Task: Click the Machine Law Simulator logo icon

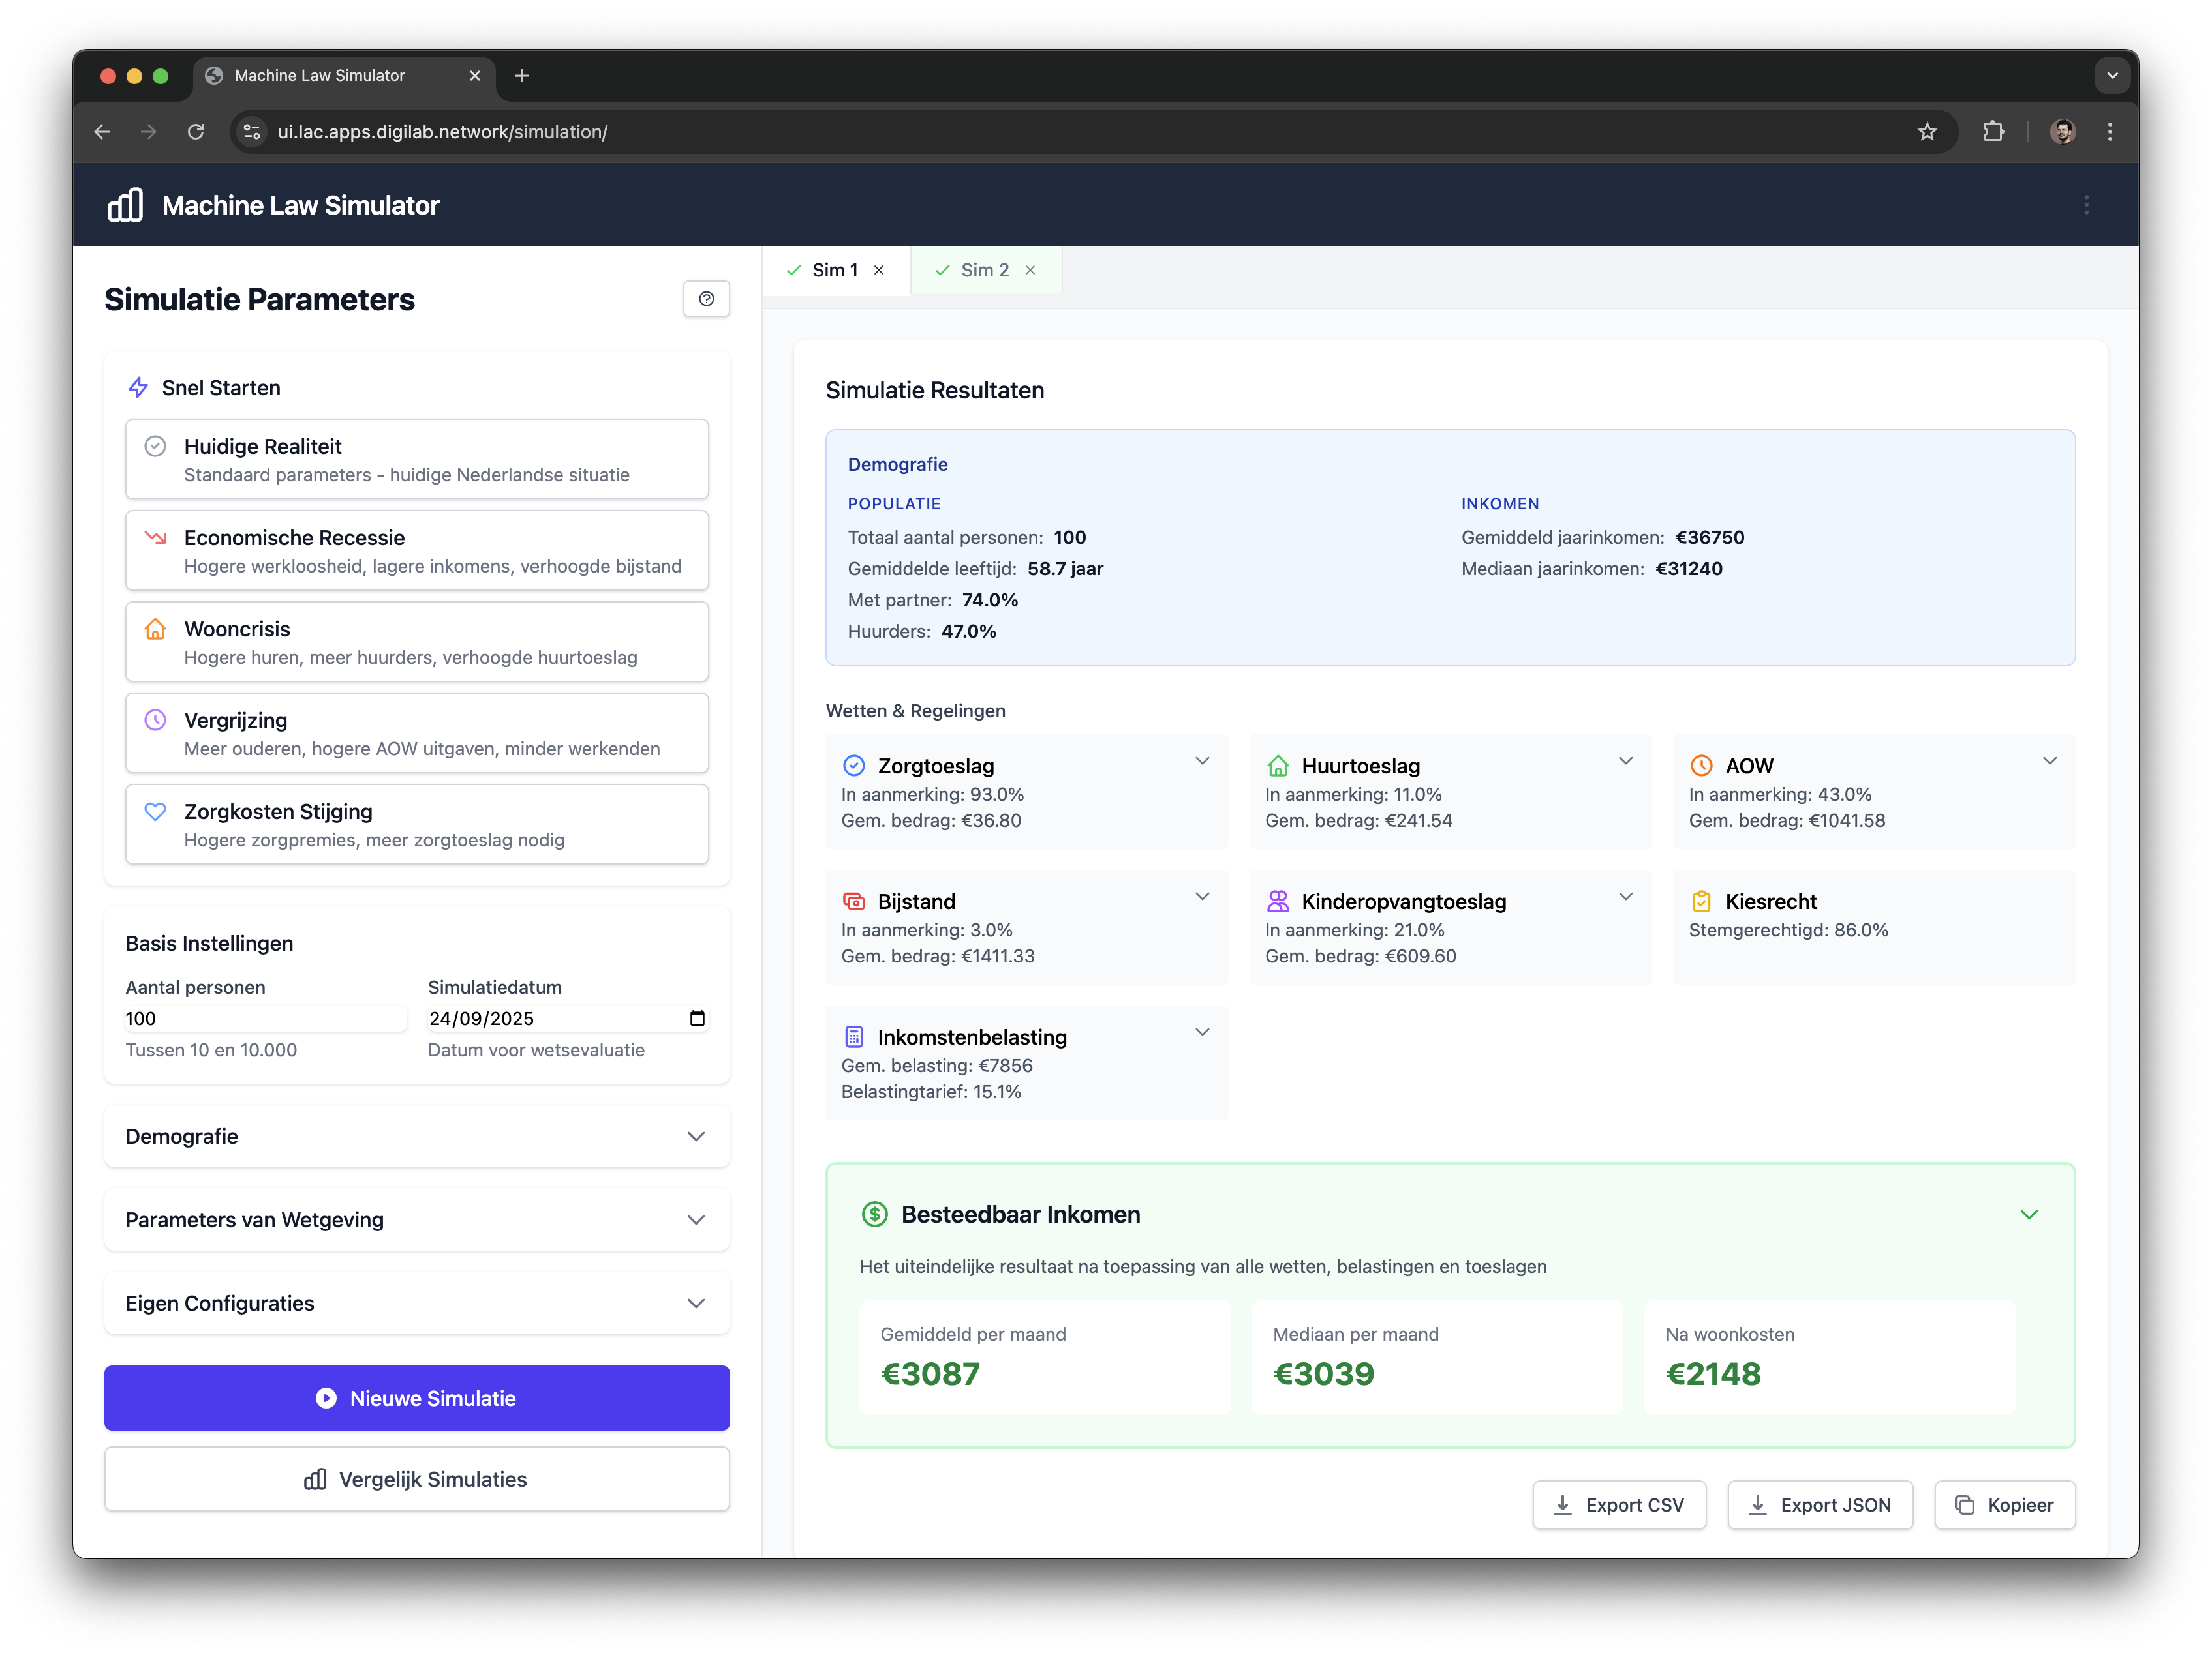Action: coord(125,205)
